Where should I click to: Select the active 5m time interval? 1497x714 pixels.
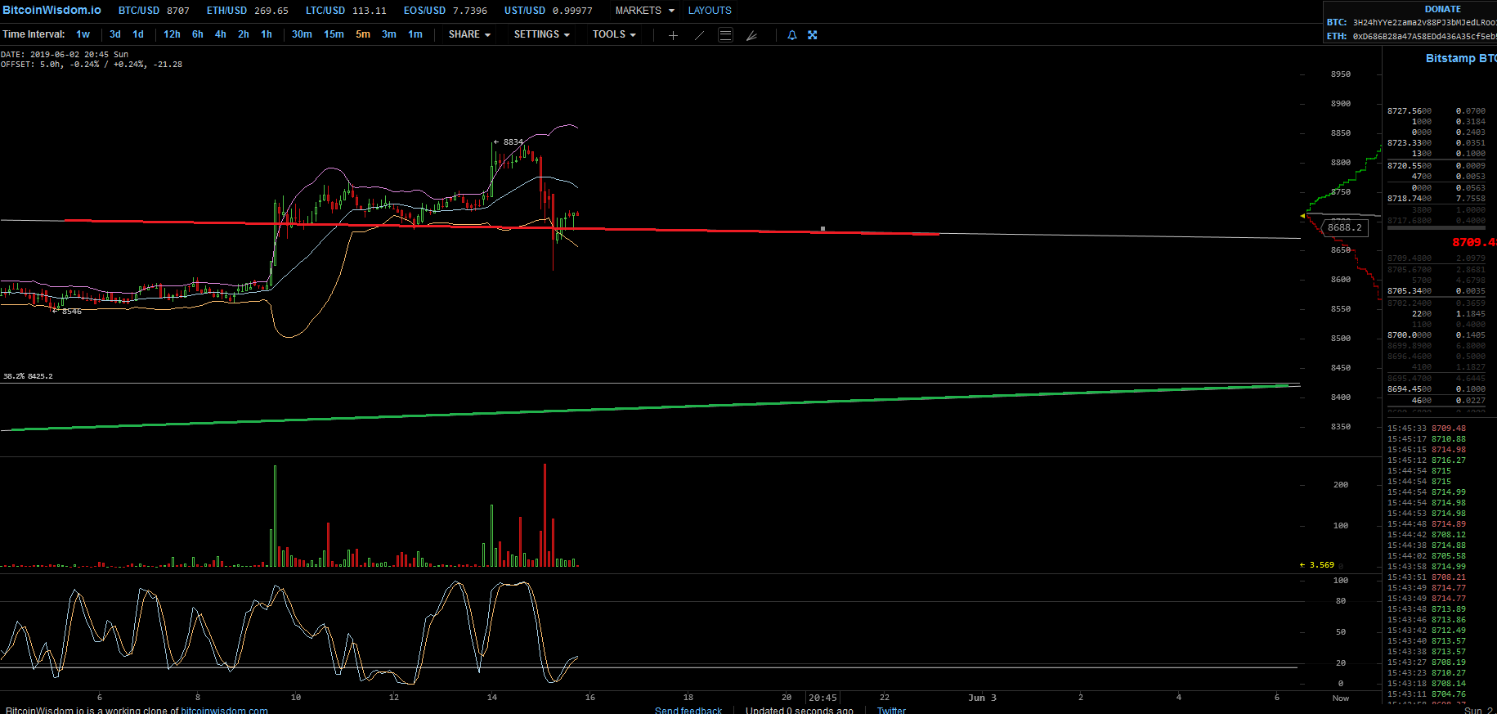click(x=363, y=34)
